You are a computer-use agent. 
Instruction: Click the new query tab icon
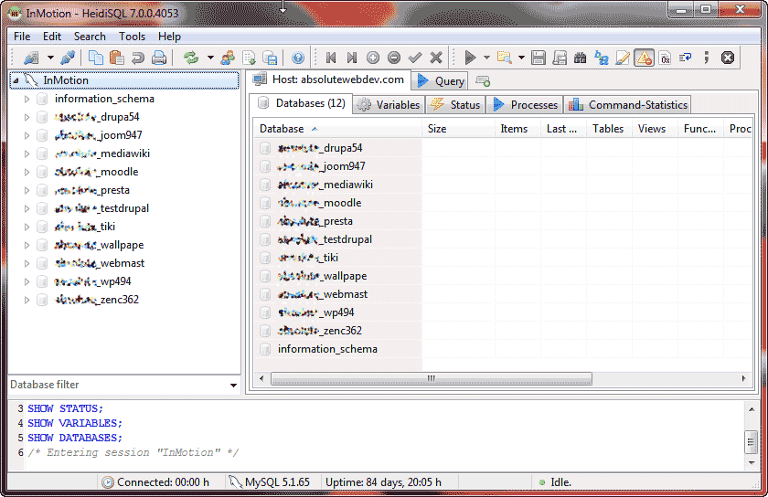pos(483,80)
